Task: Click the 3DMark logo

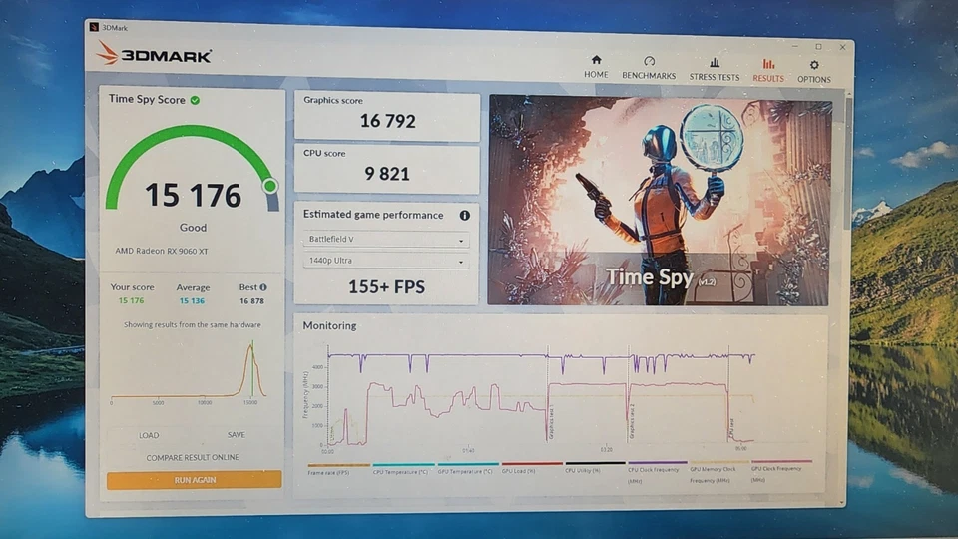Action: (x=154, y=54)
